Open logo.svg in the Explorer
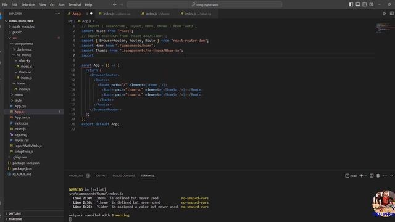The image size is (395, 222). click(20, 134)
